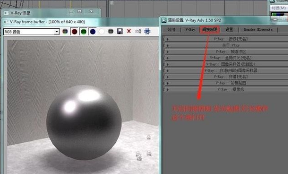Switch to alpha channel white circle

point(101,32)
